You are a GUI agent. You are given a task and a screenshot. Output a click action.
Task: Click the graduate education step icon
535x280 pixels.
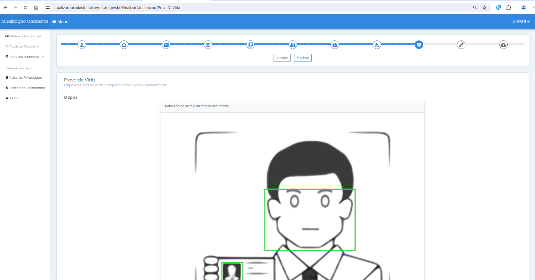(x=208, y=45)
